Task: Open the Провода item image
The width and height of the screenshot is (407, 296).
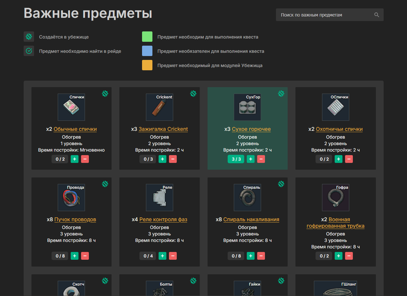Action: pos(71,198)
